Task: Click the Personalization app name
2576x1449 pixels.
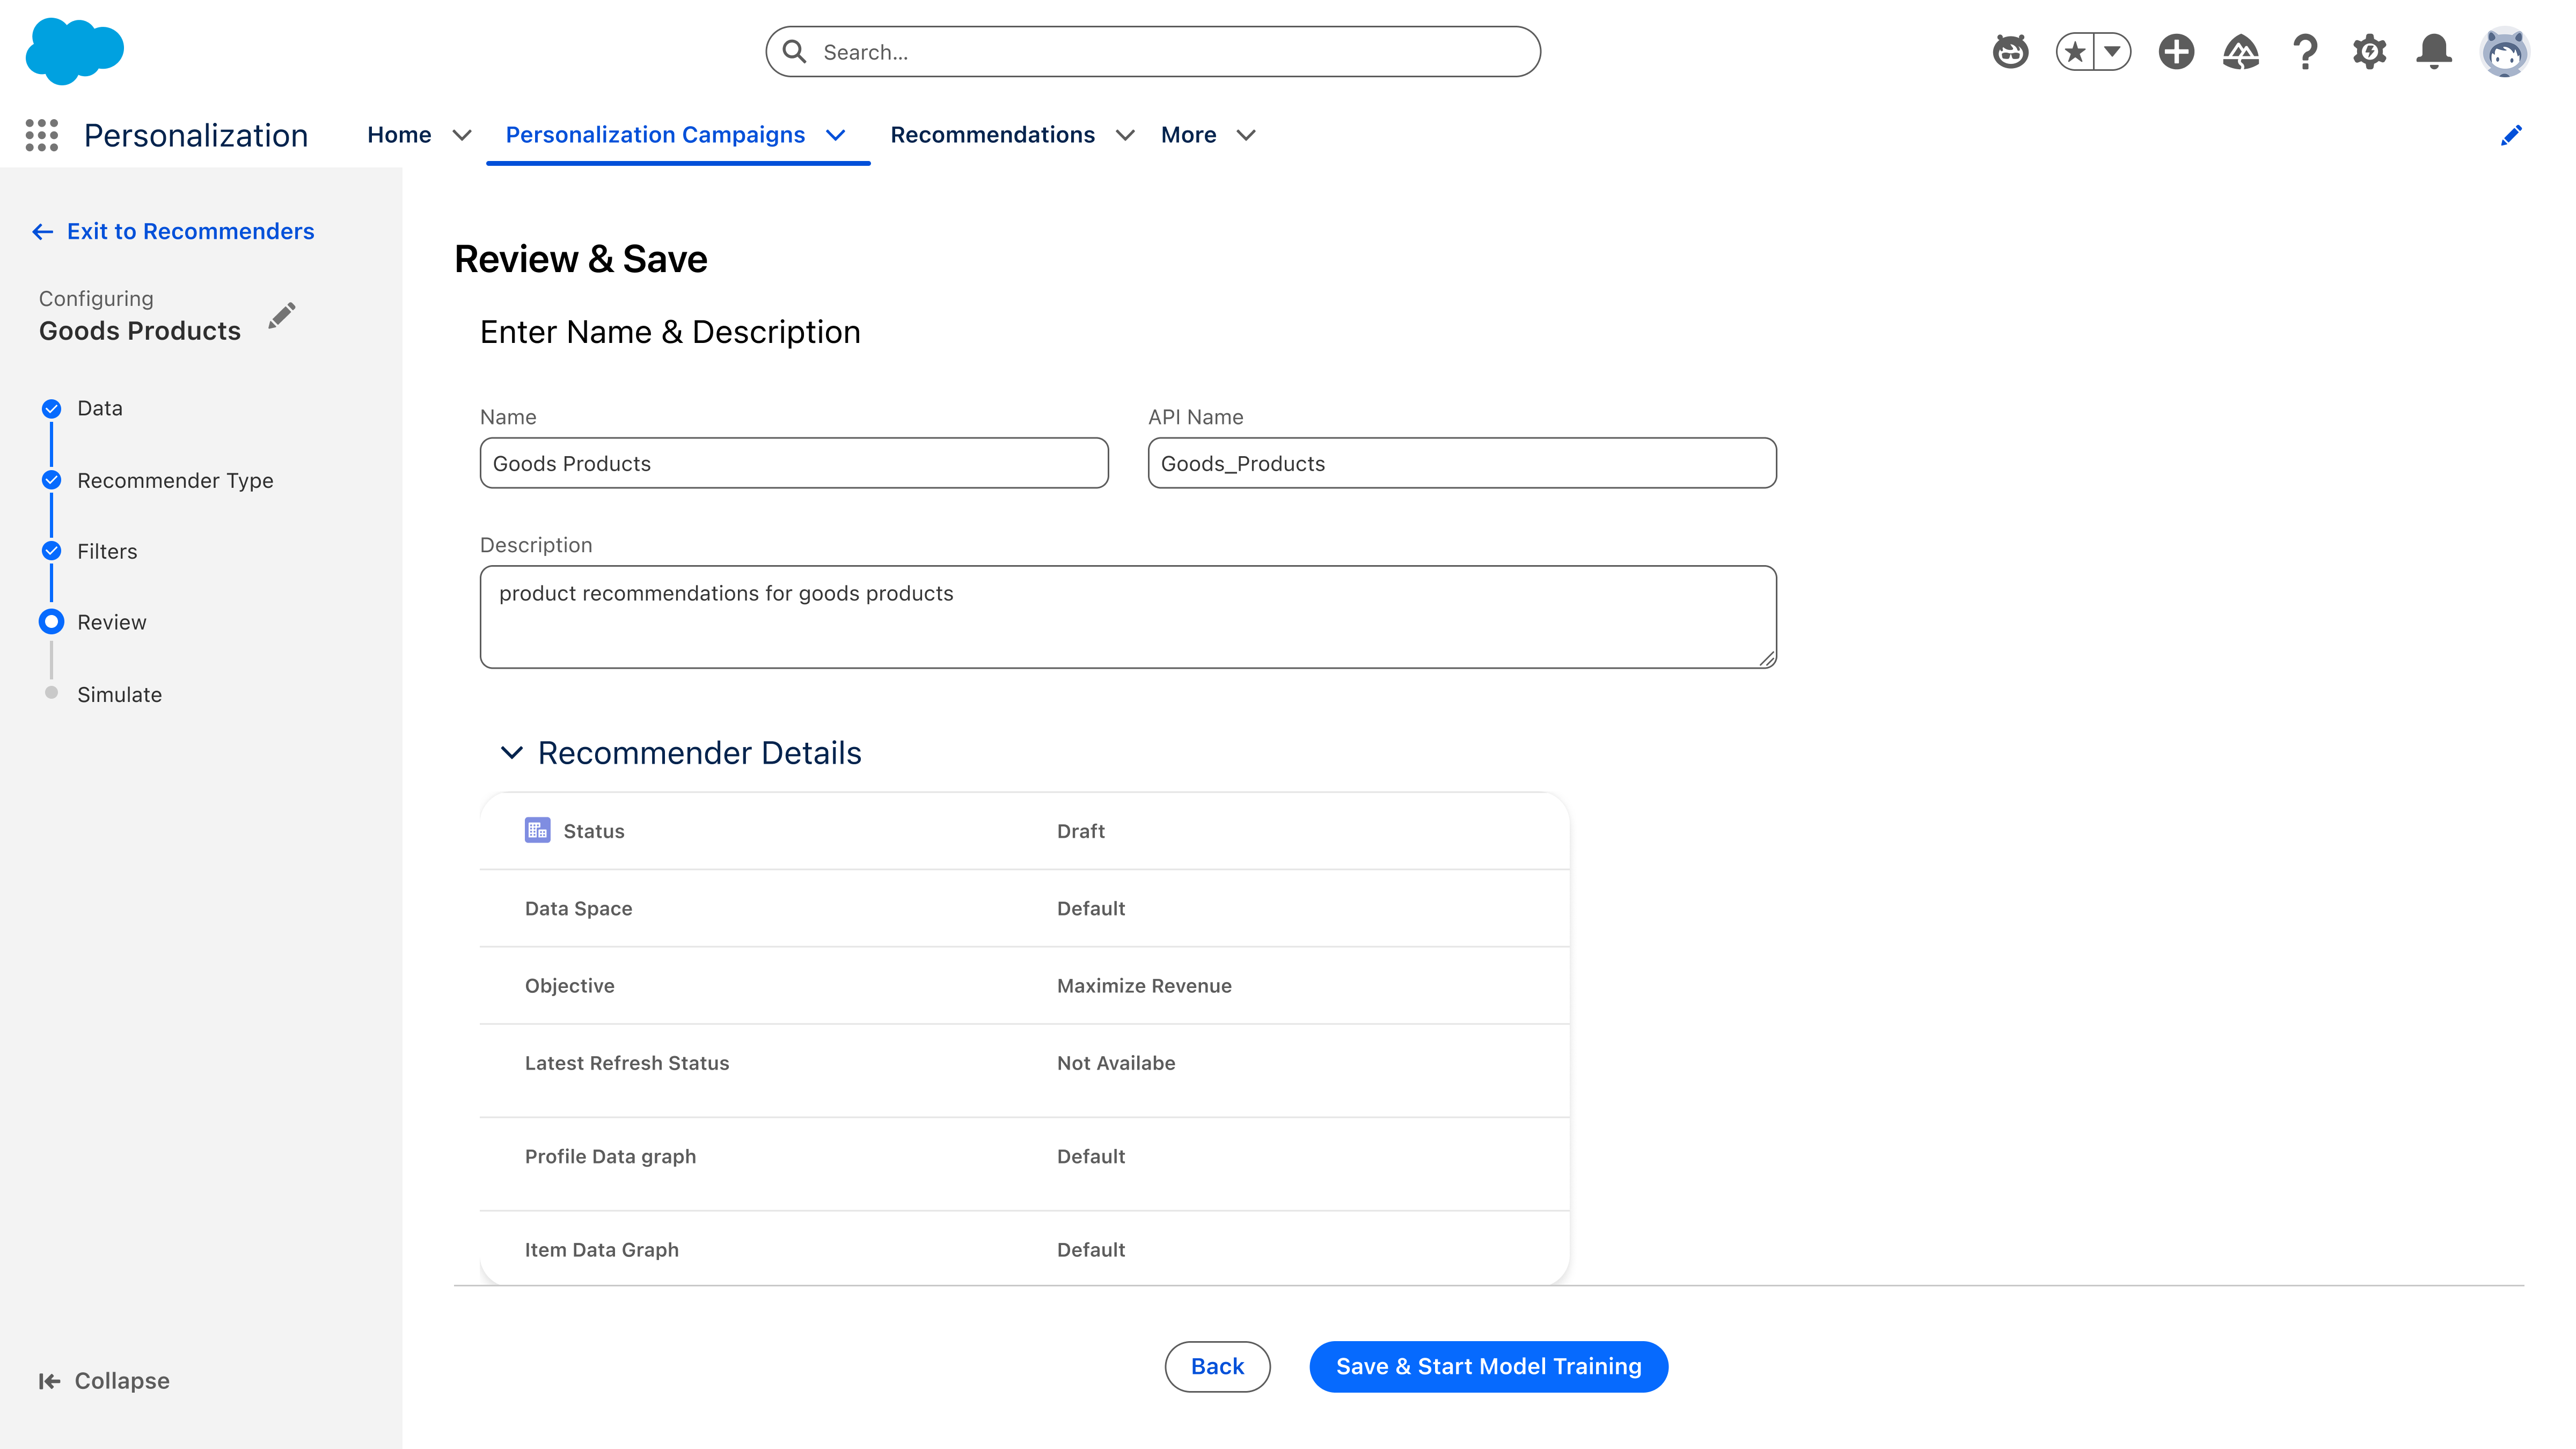Action: 196,135
